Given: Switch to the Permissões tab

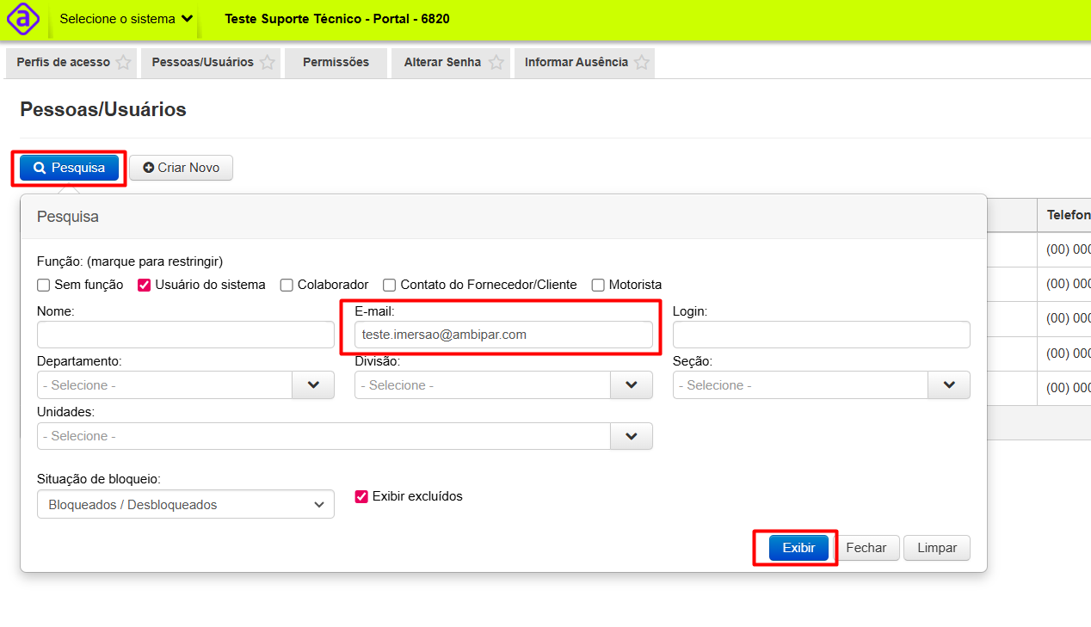Looking at the screenshot, I should [x=336, y=63].
